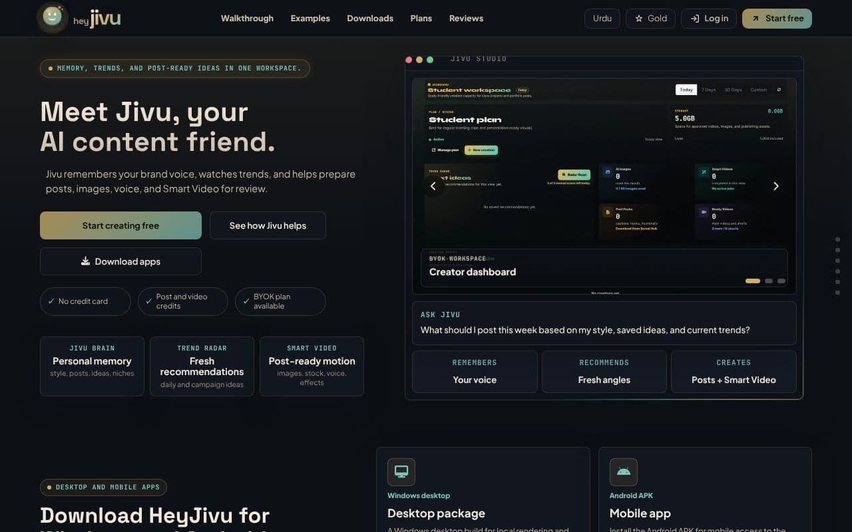Click the Ready Videos camera tile icon
Screen dimensions: 852x532
704,212
